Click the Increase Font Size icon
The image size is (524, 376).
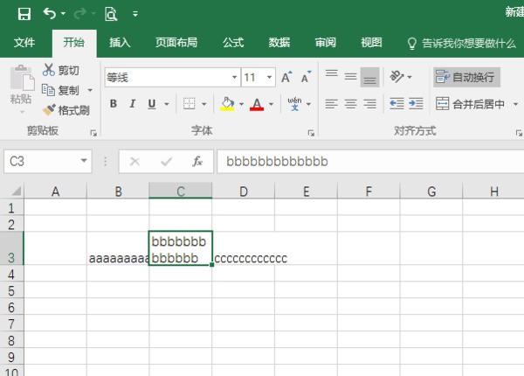[x=286, y=78]
